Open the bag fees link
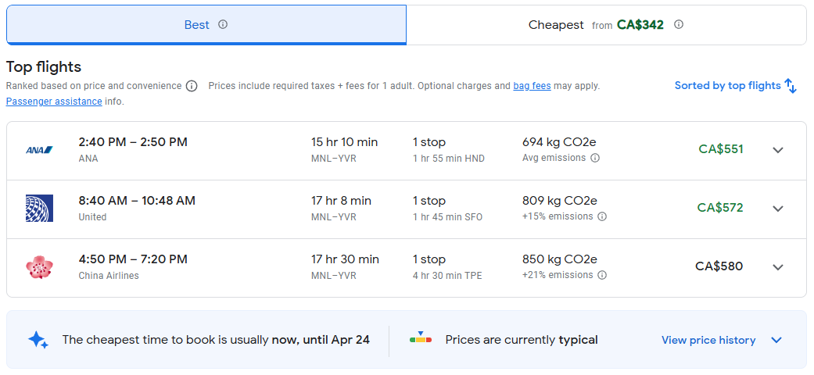 532,86
